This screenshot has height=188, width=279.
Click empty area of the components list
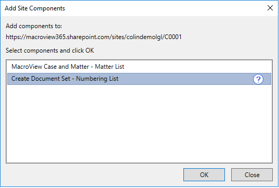[x=139, y=123]
